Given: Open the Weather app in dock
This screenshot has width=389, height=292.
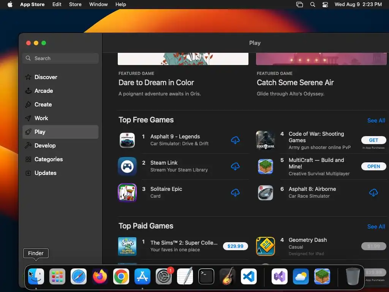Looking at the screenshot, I should 301,276.
